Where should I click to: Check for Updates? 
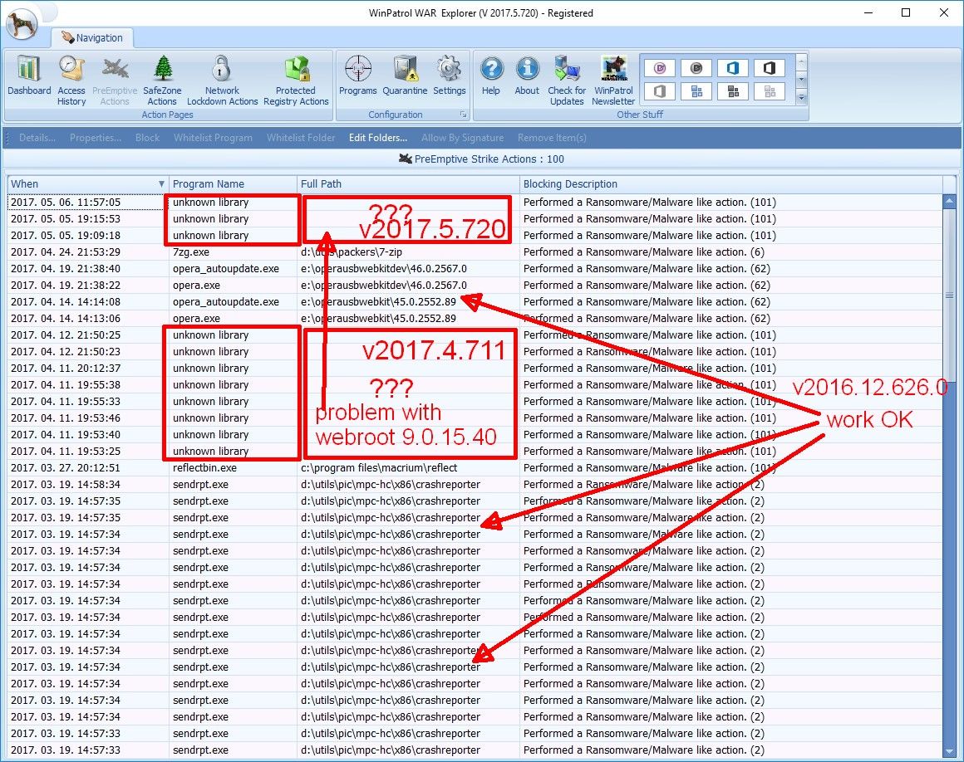pos(567,81)
